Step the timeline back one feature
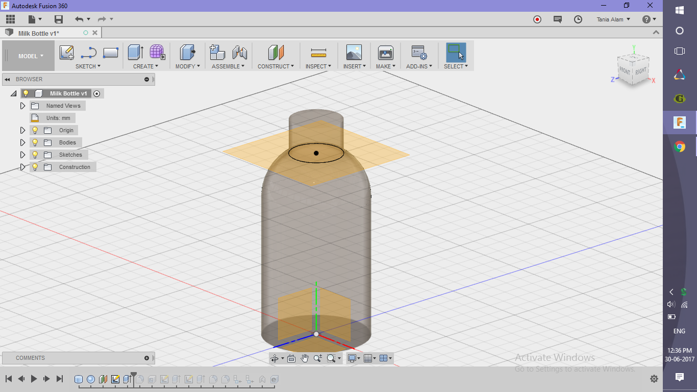Viewport: 697px width, 392px height. pos(21,379)
